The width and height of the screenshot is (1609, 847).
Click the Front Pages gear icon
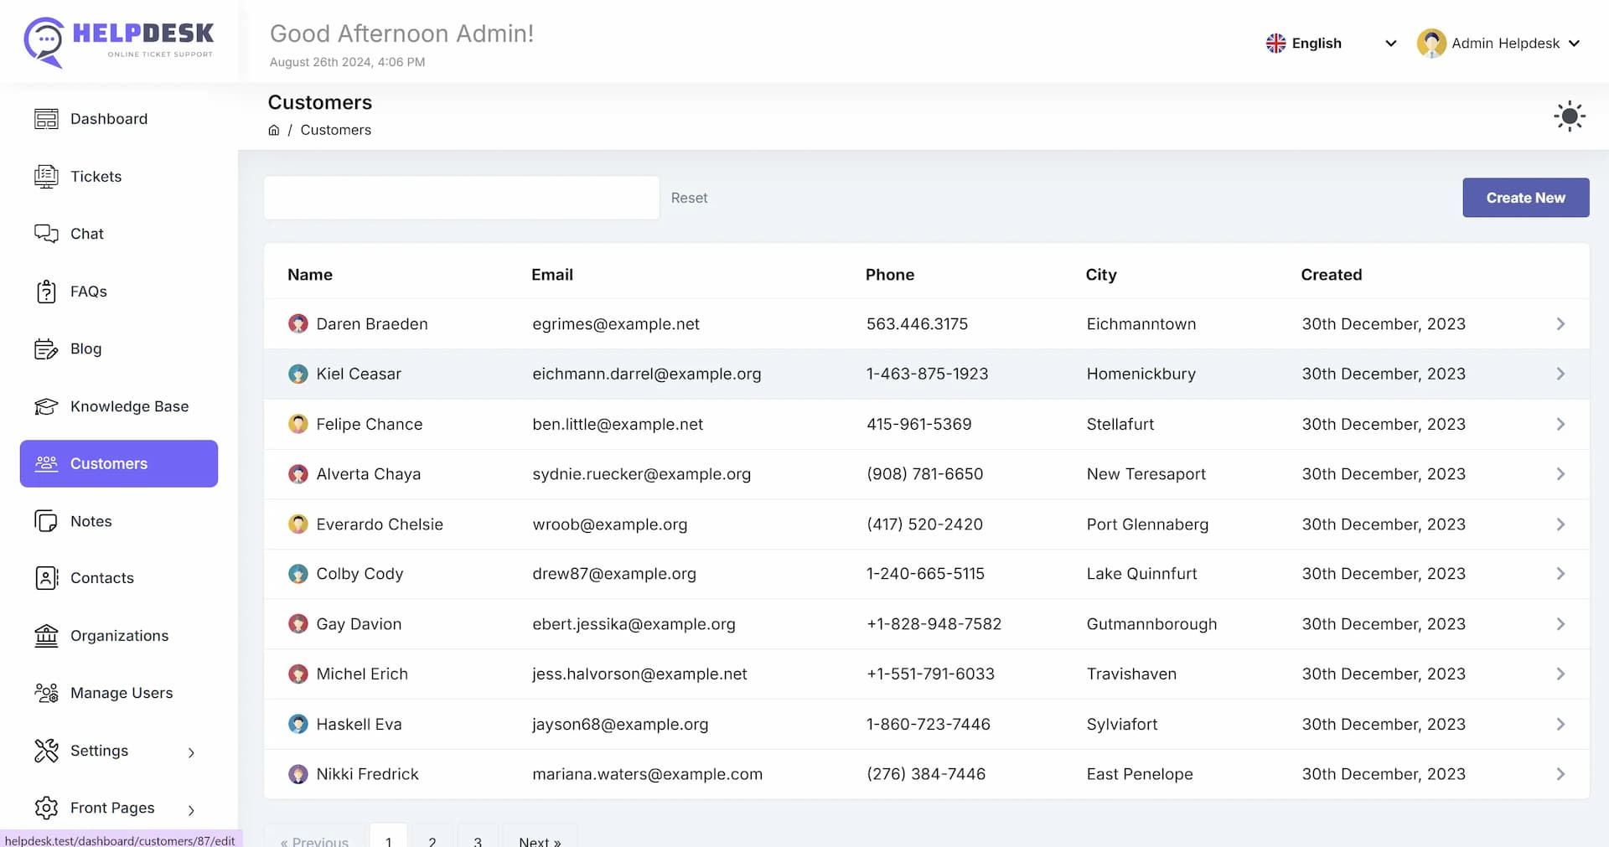coord(46,808)
